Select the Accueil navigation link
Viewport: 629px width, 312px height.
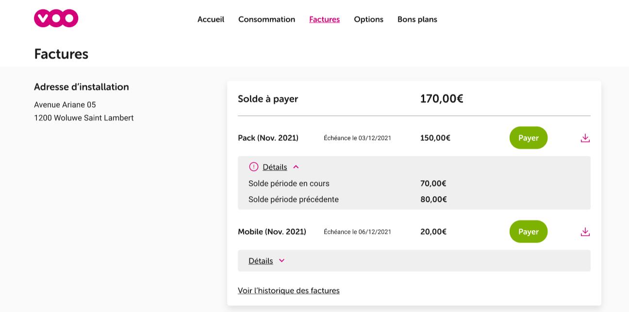click(x=210, y=19)
